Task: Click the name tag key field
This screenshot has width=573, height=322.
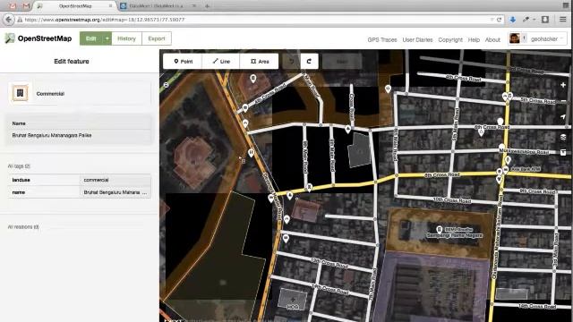Action: tap(44, 192)
